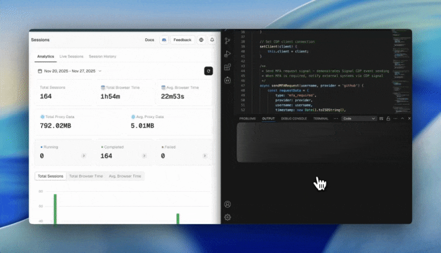Expand Completed sessions with its arrow
Image resolution: width=441 pixels, height=253 pixels.
144,155
